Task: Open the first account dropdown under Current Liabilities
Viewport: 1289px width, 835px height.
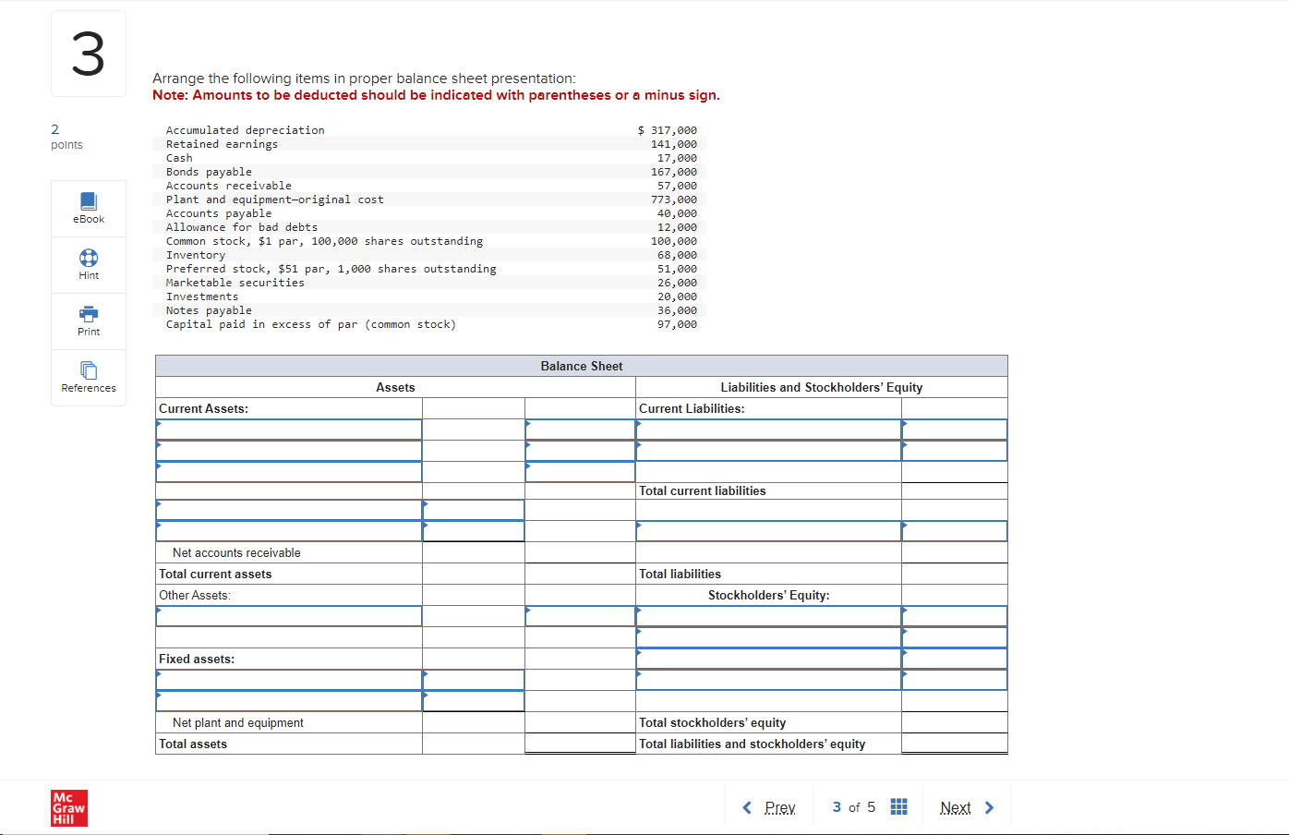Action: pos(768,430)
